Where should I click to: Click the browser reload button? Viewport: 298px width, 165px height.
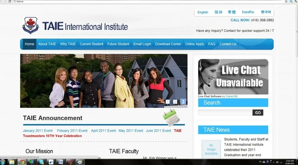click(x=10, y=1)
